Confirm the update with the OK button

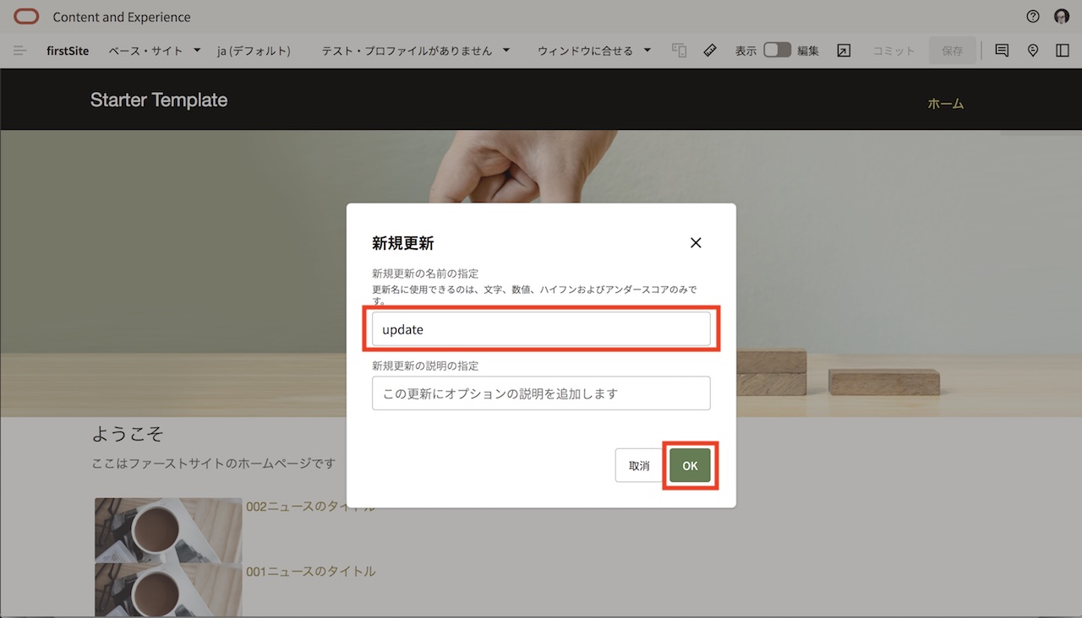tap(690, 465)
